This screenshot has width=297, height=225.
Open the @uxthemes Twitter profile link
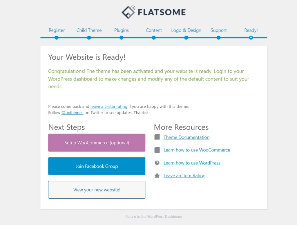72,113
